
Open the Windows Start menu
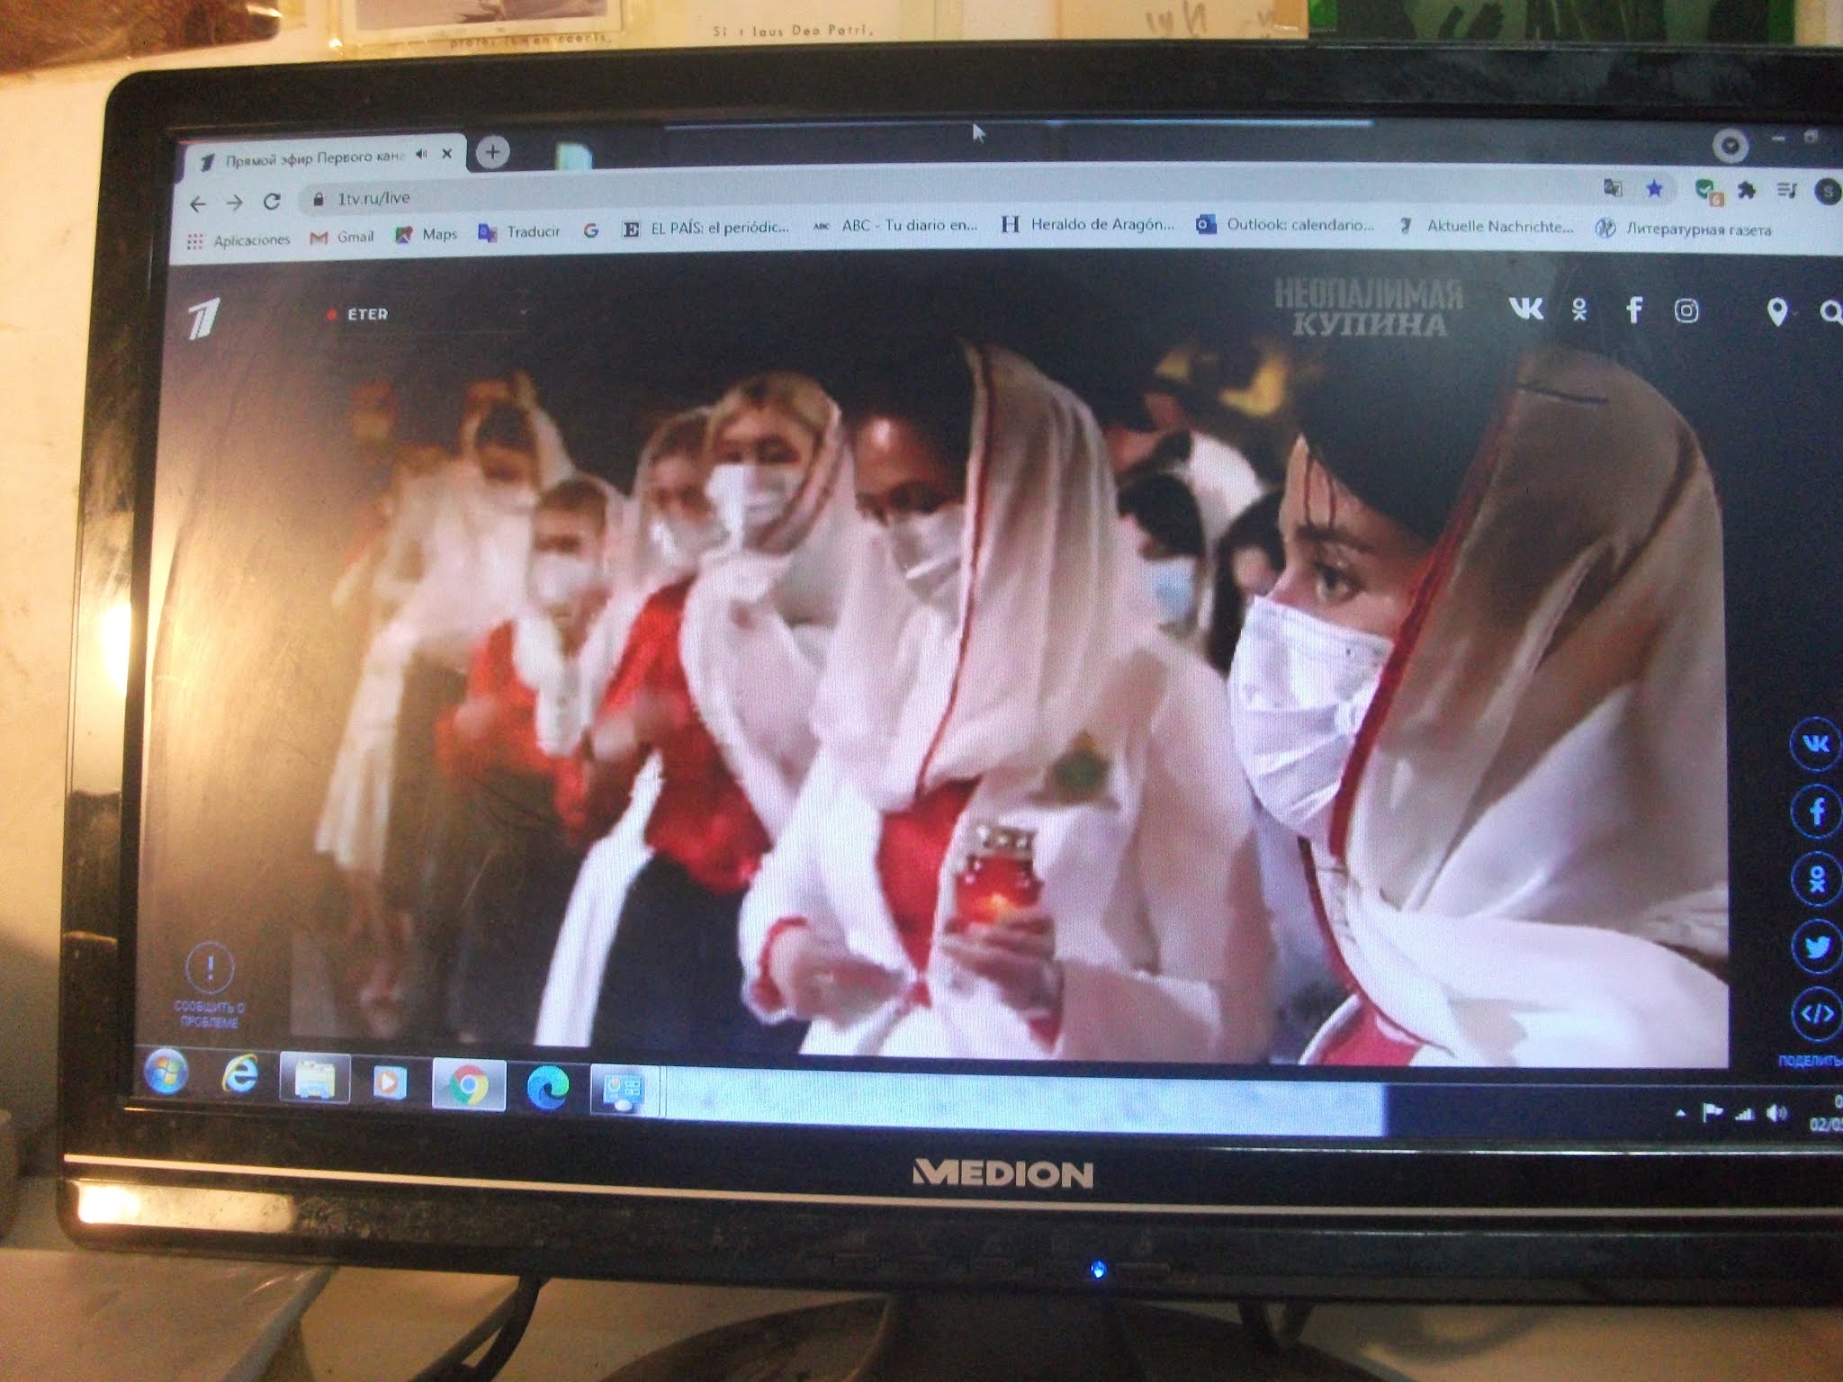coord(167,1073)
